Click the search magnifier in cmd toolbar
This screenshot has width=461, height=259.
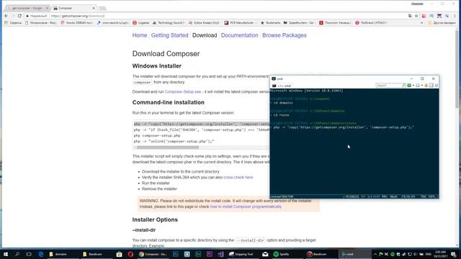(x=403, y=86)
